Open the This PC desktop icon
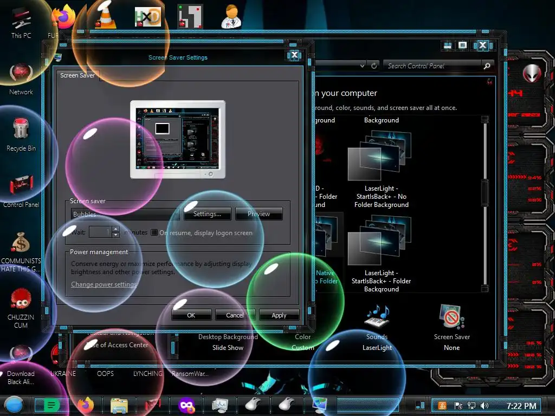The width and height of the screenshot is (555, 416). [x=21, y=23]
